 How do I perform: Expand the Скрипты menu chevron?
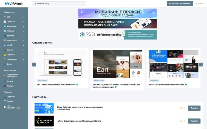click(x=23, y=55)
